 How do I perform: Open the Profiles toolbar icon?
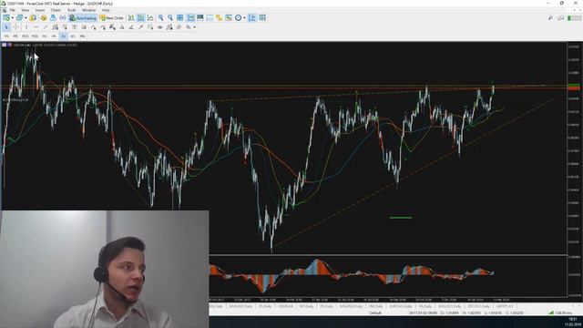[x=19, y=18]
